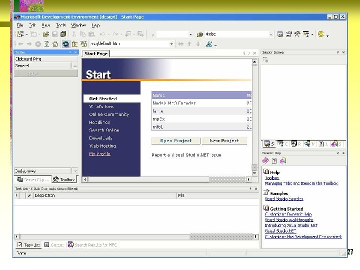
Task: Click the Undo toolbar icon
Action: pos(102,34)
